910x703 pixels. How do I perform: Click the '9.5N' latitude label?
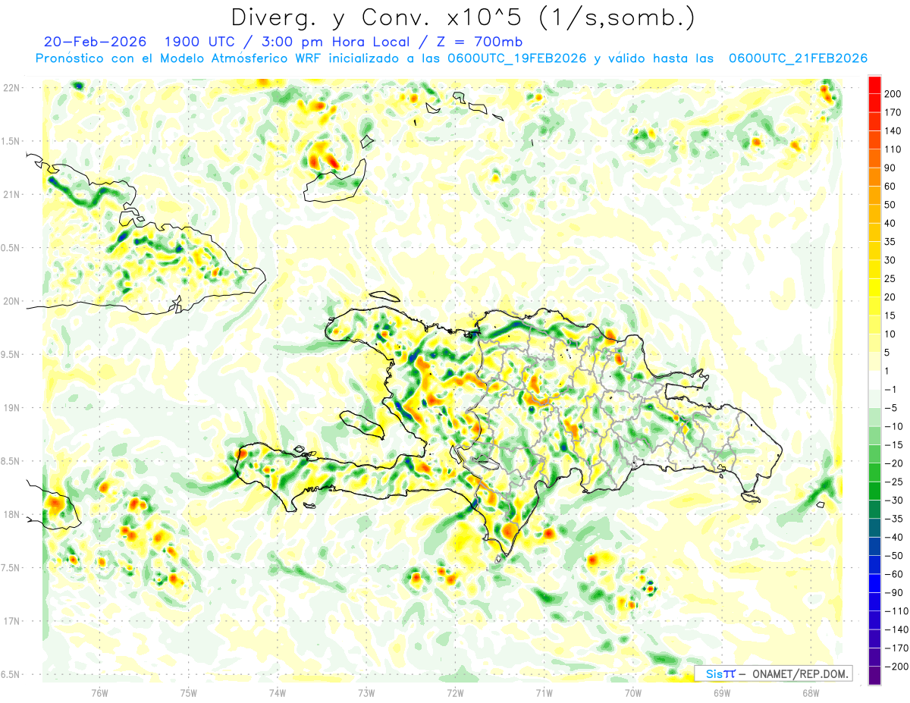[11, 354]
